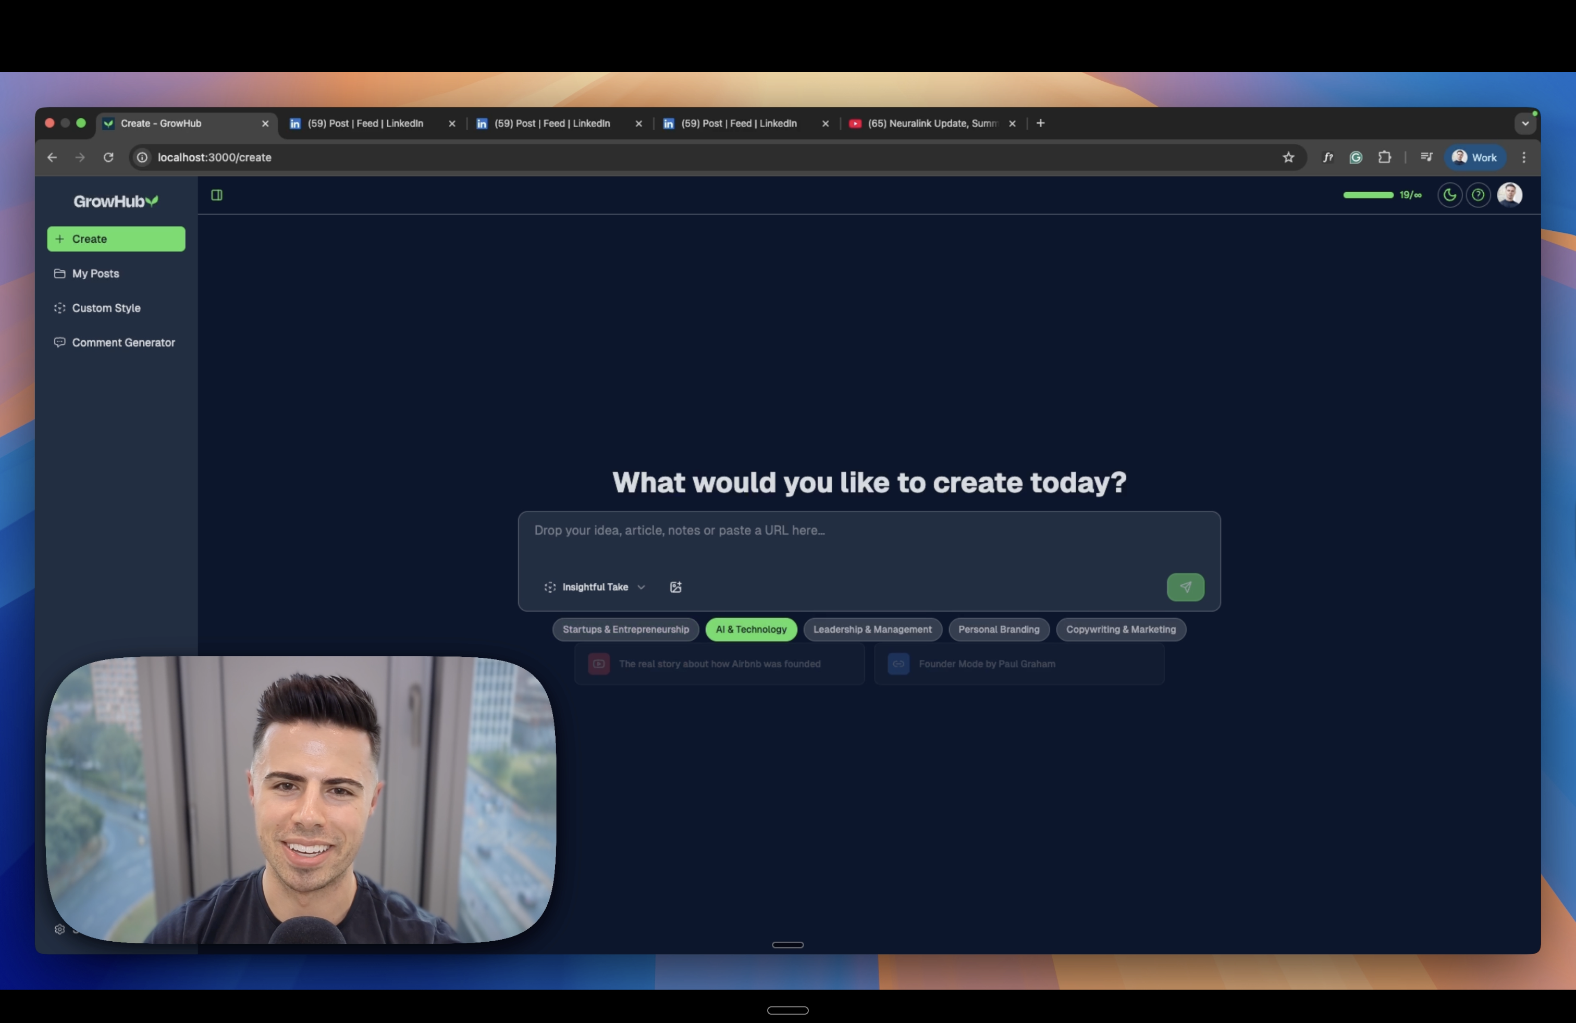The width and height of the screenshot is (1576, 1023).
Task: Open Chrome's three-dot menu
Action: (x=1523, y=157)
